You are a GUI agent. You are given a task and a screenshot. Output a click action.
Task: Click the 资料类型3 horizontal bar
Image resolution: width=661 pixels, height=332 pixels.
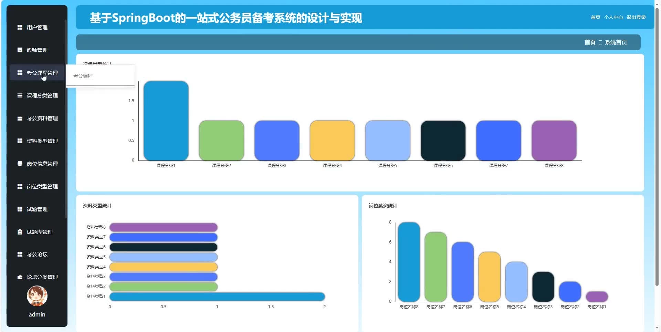tap(164, 277)
